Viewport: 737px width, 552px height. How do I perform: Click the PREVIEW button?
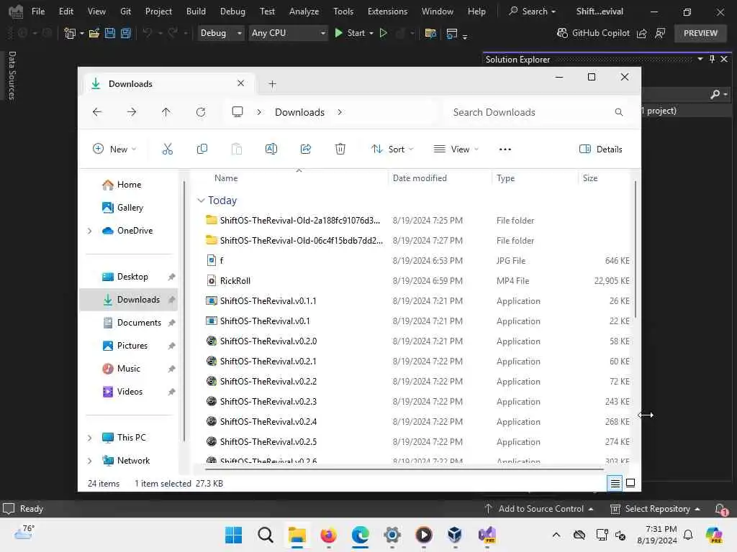[x=700, y=33]
